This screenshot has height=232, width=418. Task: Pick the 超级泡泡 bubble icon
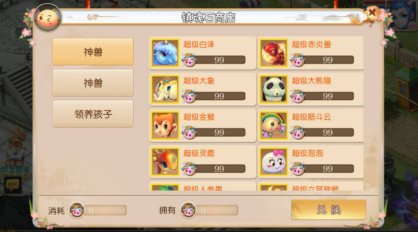click(273, 162)
